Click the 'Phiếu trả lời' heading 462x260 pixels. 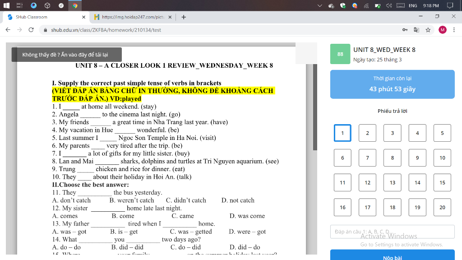click(392, 111)
